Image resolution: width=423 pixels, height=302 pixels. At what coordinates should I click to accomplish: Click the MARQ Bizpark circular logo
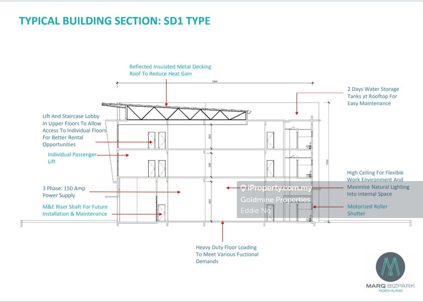(x=390, y=267)
